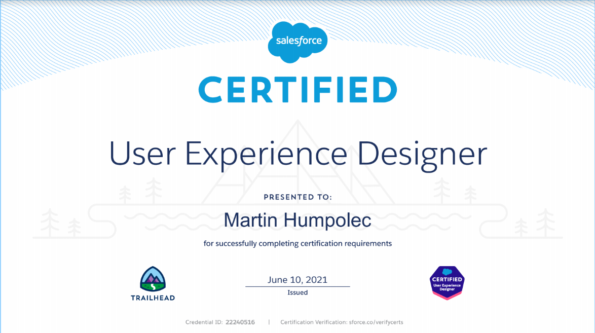This screenshot has height=333, width=595.
Task: Click the Issued label below the date
Action: [x=297, y=292]
